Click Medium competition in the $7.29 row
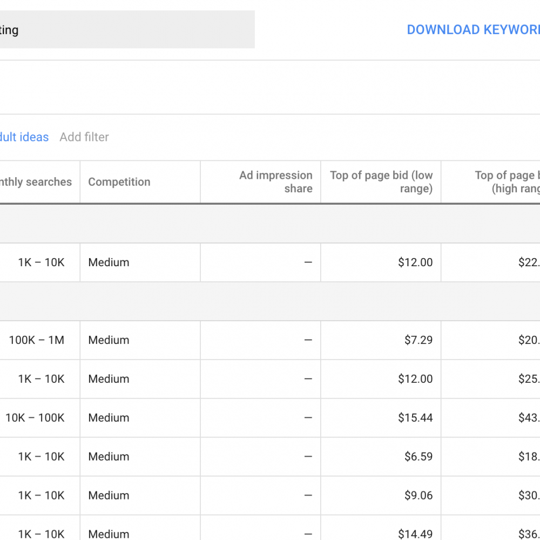540x540 pixels. (109, 340)
